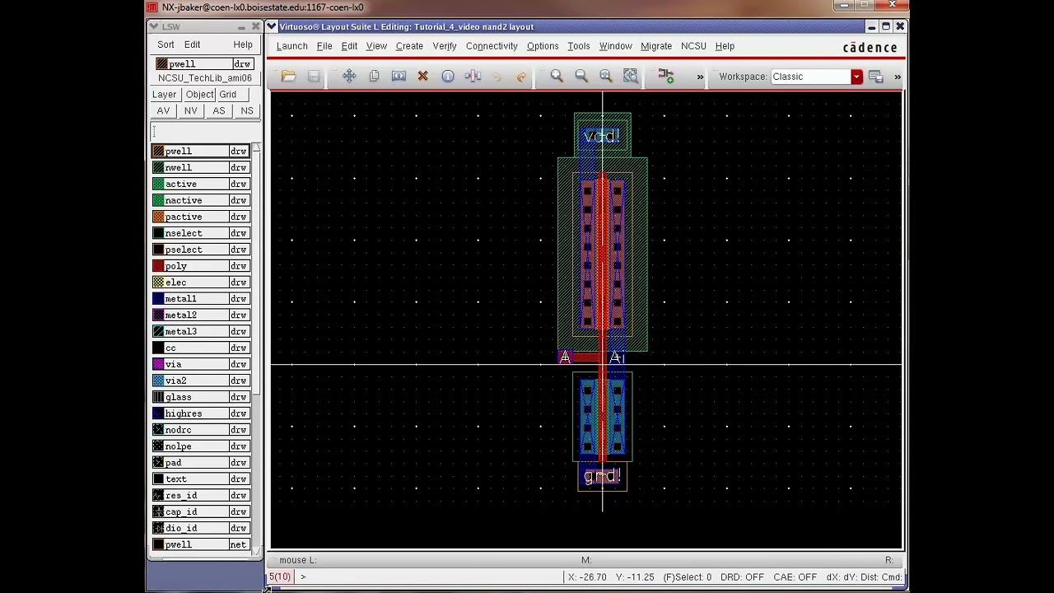Open the Workspace dropdown arrow
The image size is (1054, 593).
(856, 77)
